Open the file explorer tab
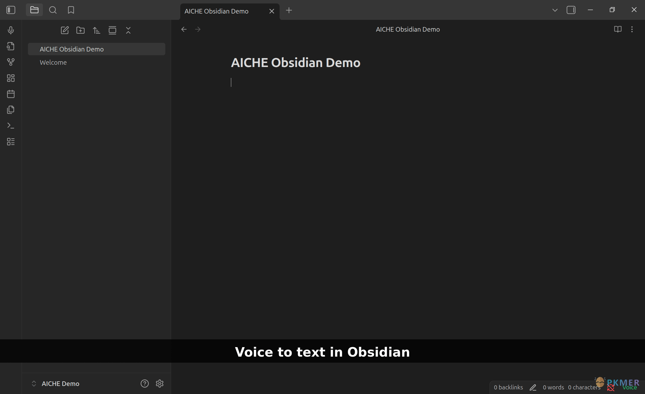The height and width of the screenshot is (394, 645). tap(34, 10)
